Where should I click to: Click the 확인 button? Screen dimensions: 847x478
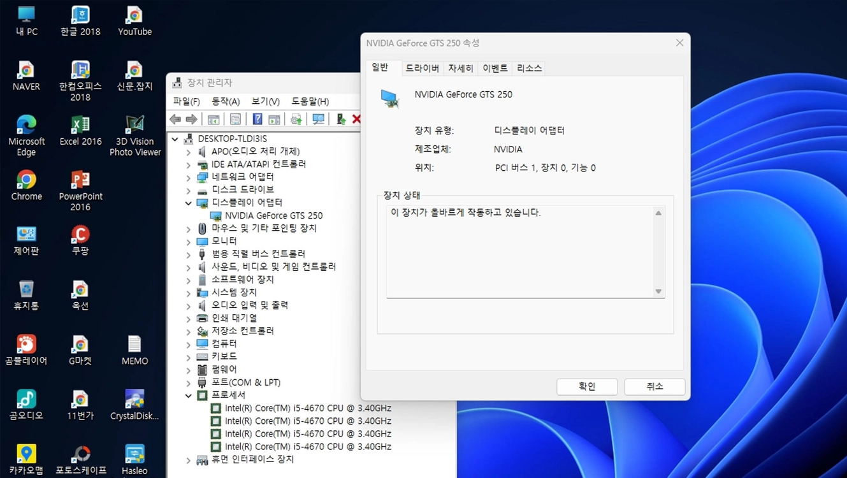[x=587, y=386]
